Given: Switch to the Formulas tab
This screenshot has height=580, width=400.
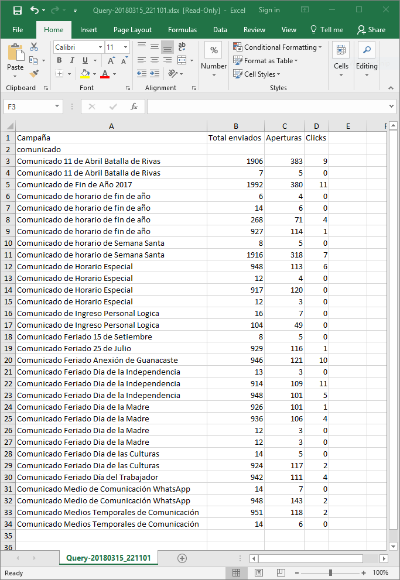Looking at the screenshot, I should coord(182,30).
